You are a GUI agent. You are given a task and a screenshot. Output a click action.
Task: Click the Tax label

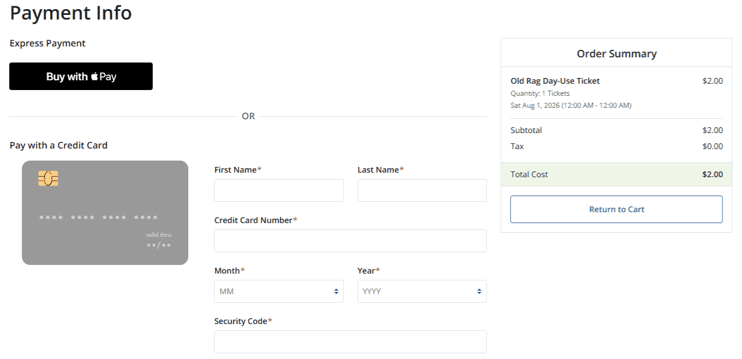pyautogui.click(x=517, y=146)
